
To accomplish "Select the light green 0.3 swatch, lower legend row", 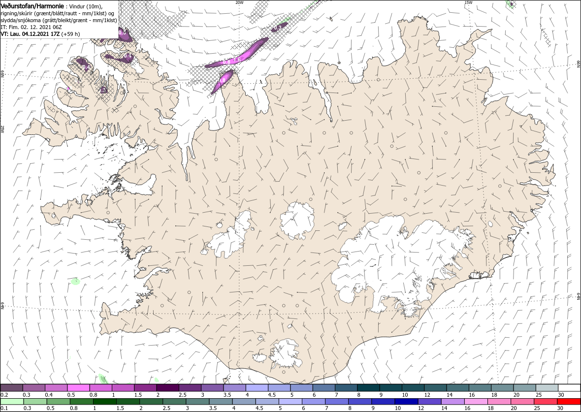I will [x=35, y=402].
